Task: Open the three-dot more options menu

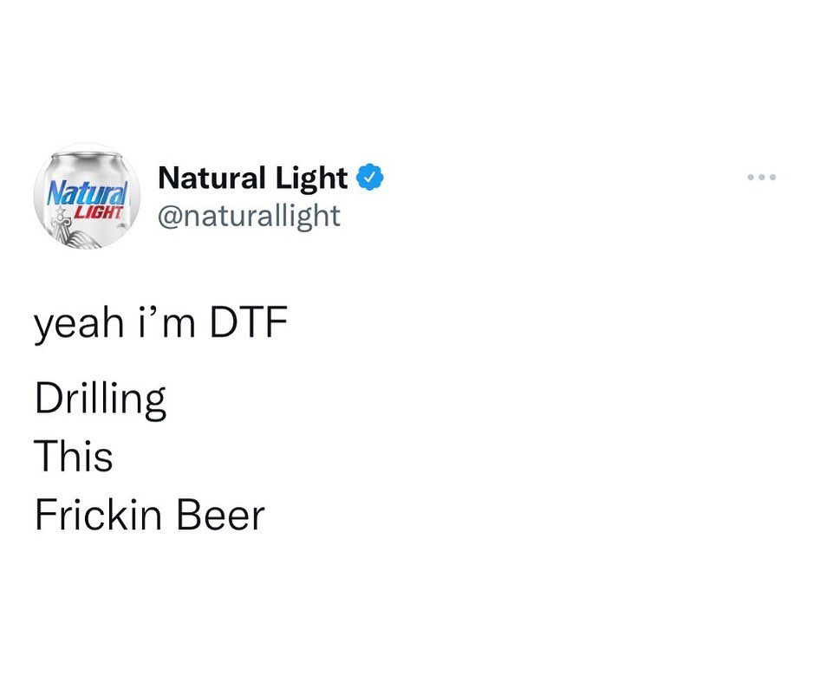Action: (762, 179)
